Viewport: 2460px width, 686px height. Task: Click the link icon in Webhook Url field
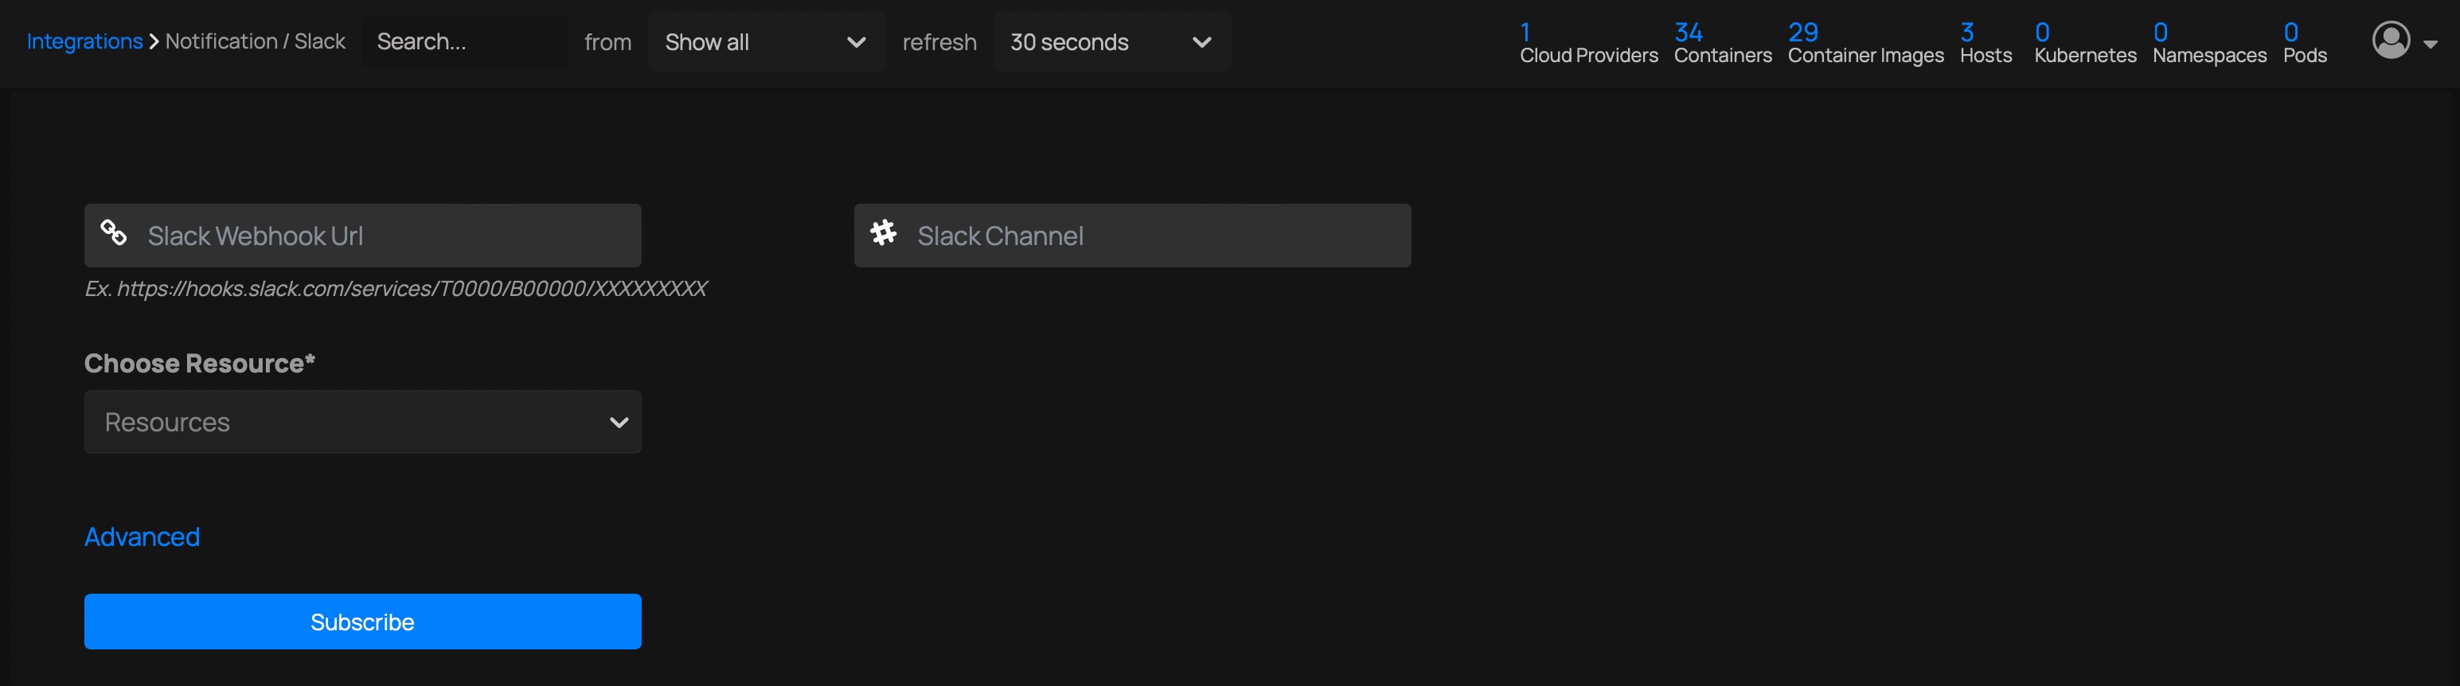coord(114,233)
